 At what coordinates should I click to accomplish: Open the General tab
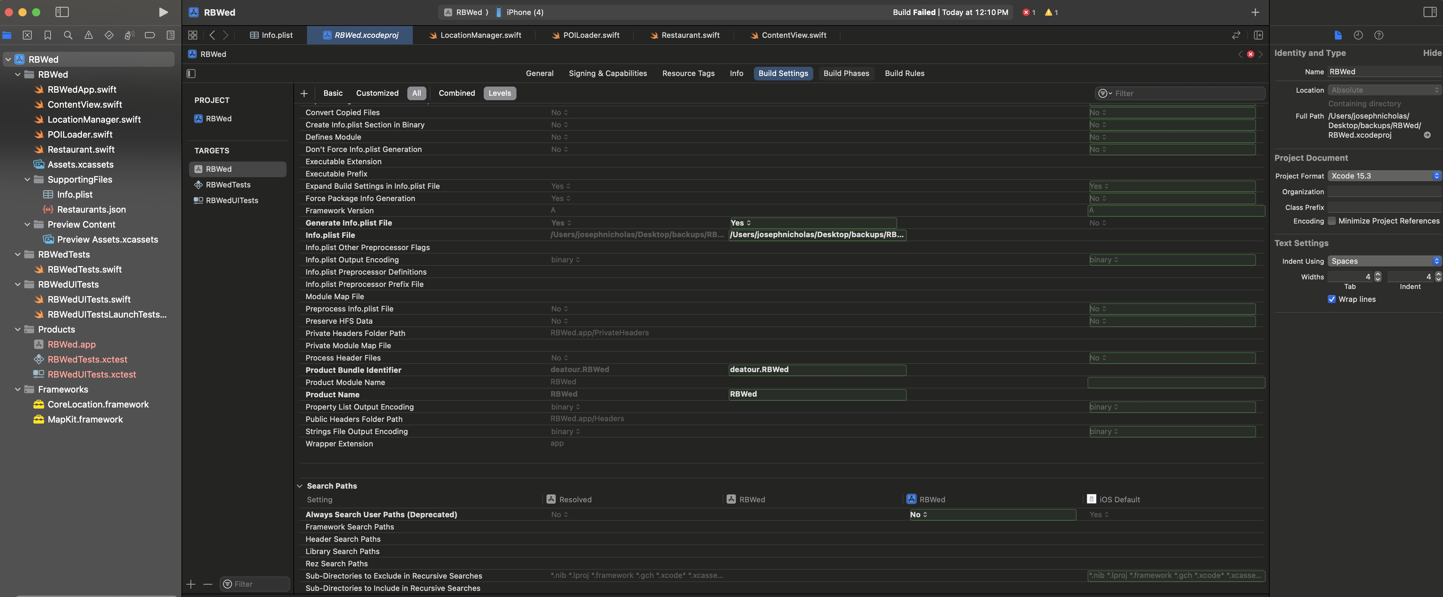pos(539,73)
